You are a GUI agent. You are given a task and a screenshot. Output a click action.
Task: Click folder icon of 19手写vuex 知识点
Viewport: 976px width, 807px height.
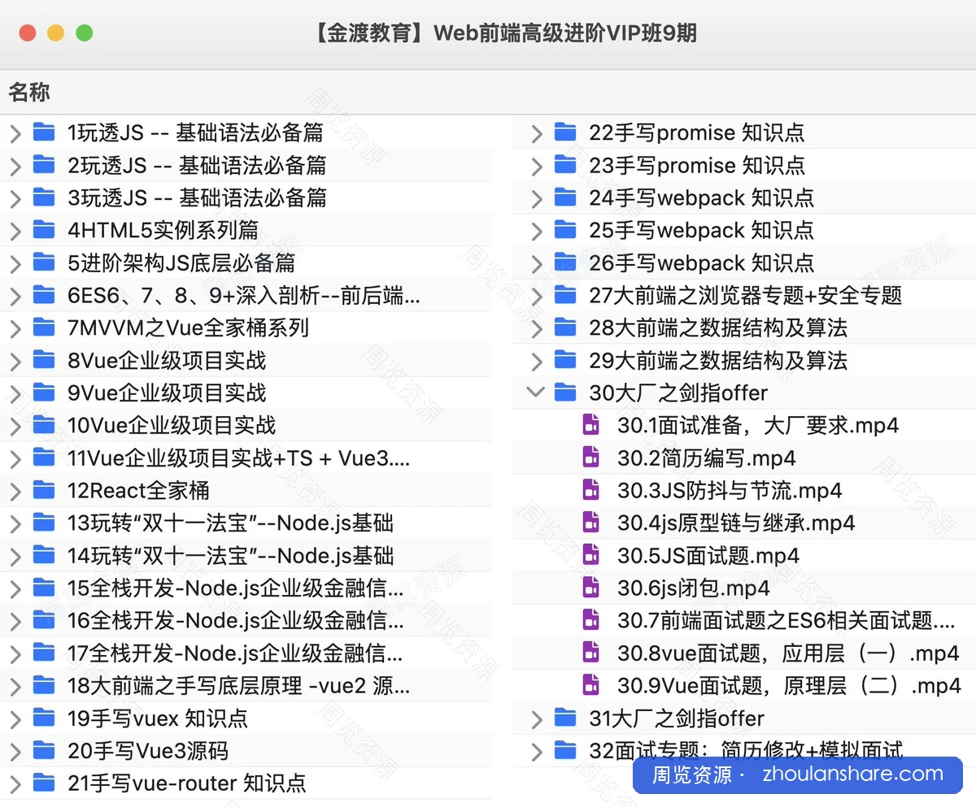43,718
